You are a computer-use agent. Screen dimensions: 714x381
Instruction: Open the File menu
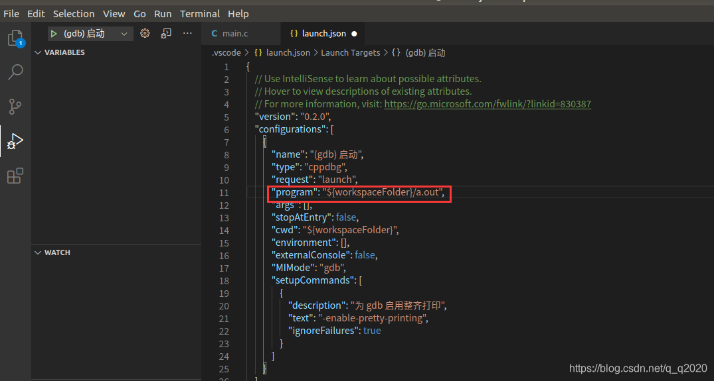coord(11,14)
